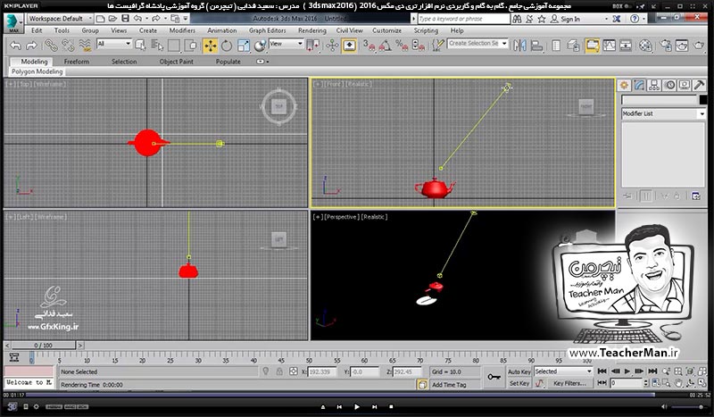Open the Render Setup icon
This screenshot has height=417, width=714.
(x=665, y=46)
